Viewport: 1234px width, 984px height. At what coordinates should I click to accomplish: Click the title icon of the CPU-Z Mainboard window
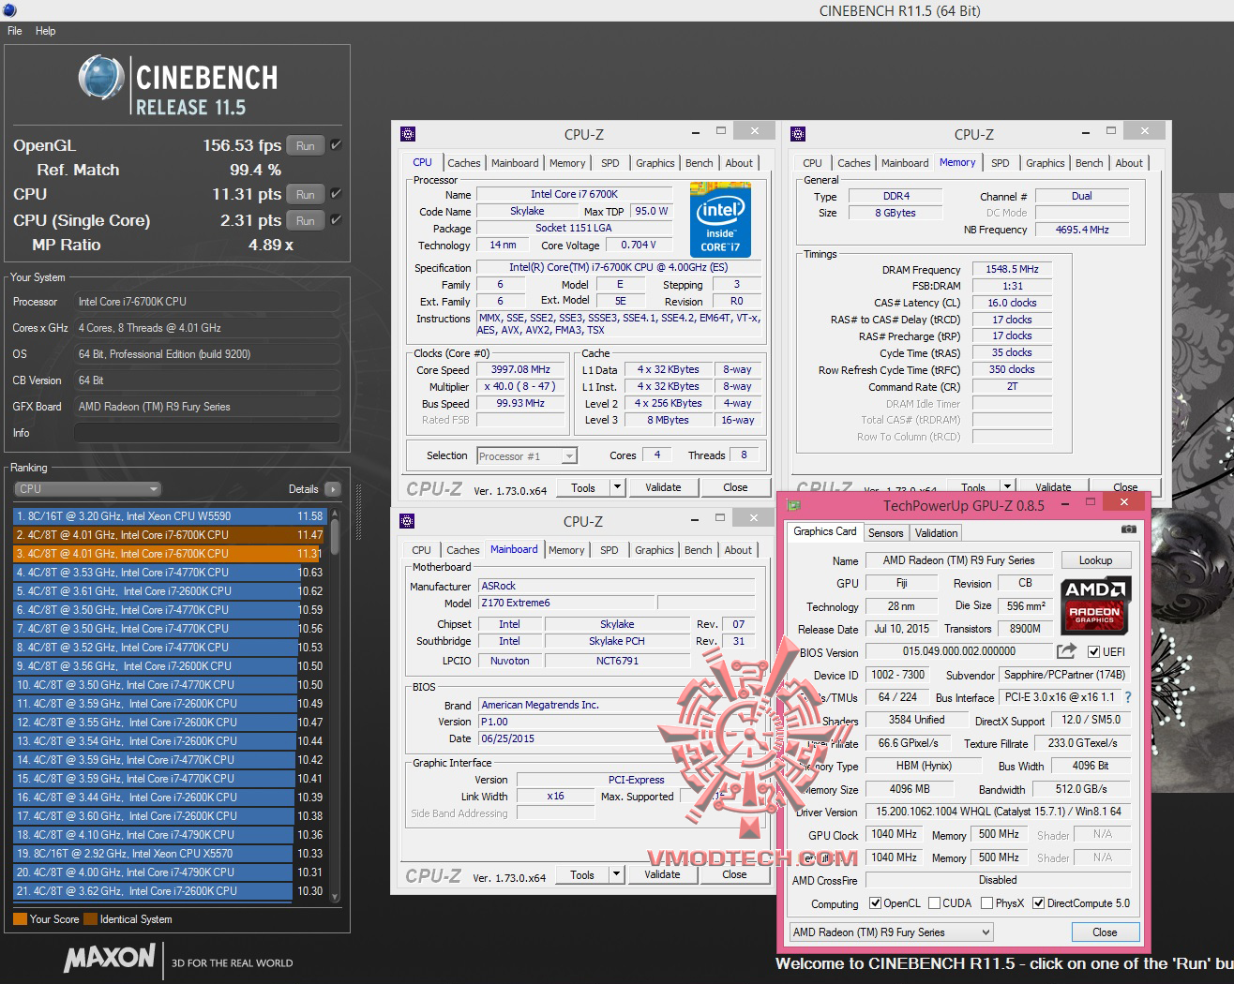click(407, 521)
